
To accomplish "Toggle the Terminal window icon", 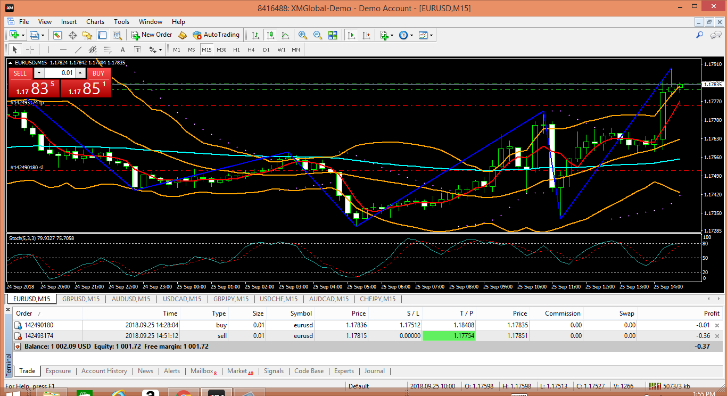I will (102, 35).
